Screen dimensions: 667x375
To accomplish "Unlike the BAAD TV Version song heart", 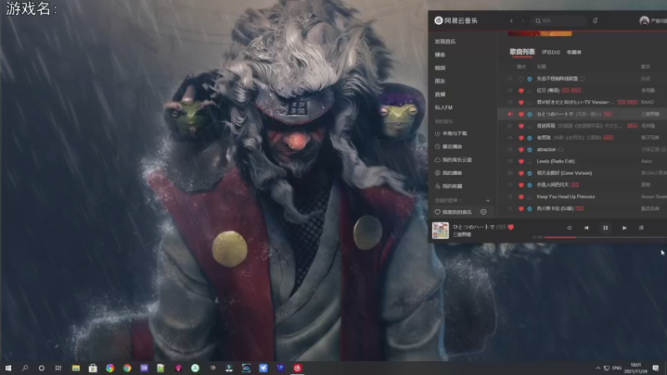I will [521, 102].
